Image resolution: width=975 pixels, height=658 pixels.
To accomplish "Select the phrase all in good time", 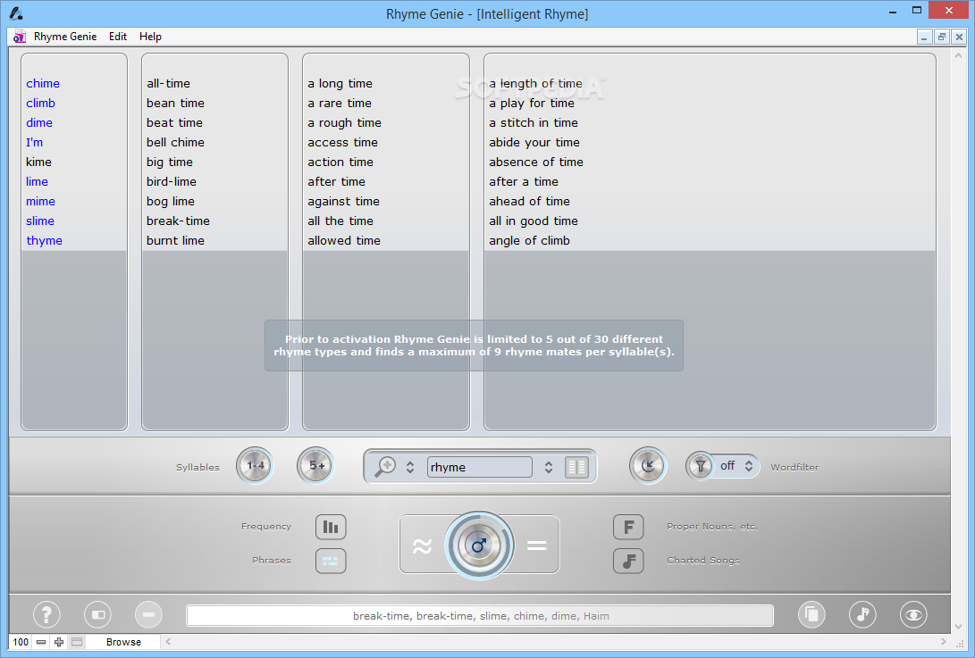I will tap(534, 221).
